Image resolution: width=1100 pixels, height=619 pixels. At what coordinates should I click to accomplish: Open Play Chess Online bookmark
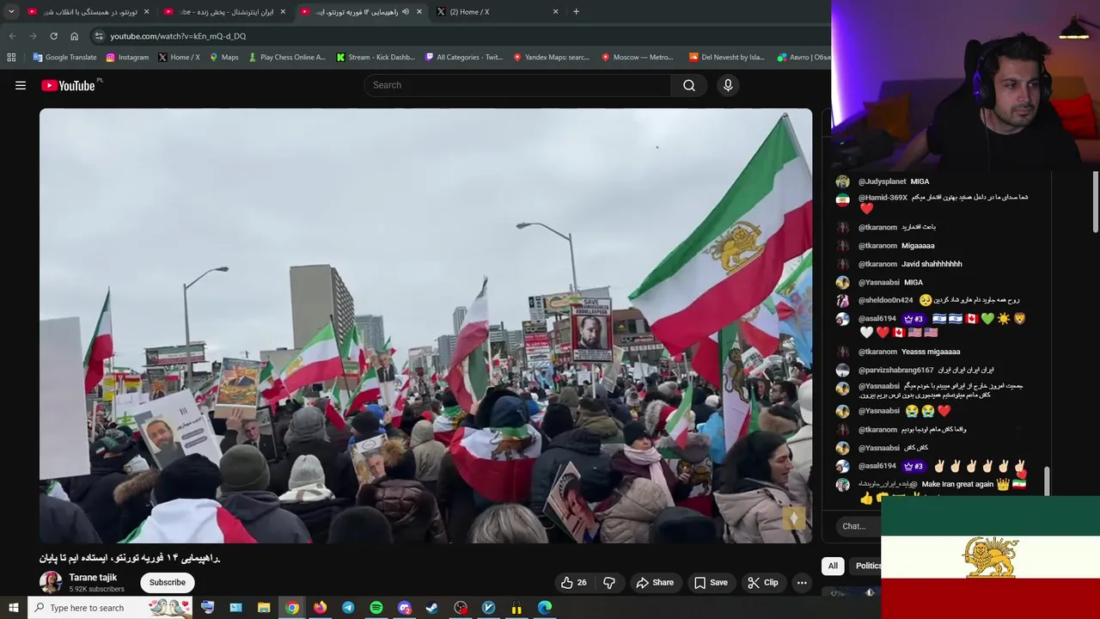[x=286, y=58]
